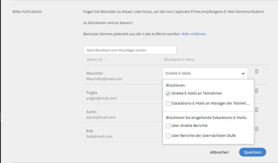Sort the list by Name column arrows
The width and height of the screenshot is (278, 163).
coord(104,59)
